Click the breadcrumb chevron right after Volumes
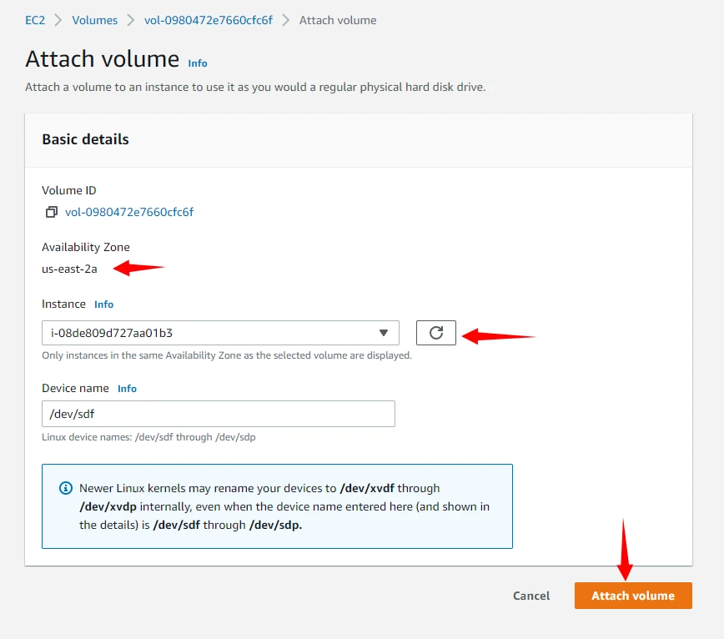 point(132,20)
